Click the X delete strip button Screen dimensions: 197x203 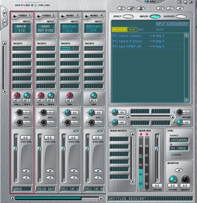pyautogui.click(x=4, y=22)
